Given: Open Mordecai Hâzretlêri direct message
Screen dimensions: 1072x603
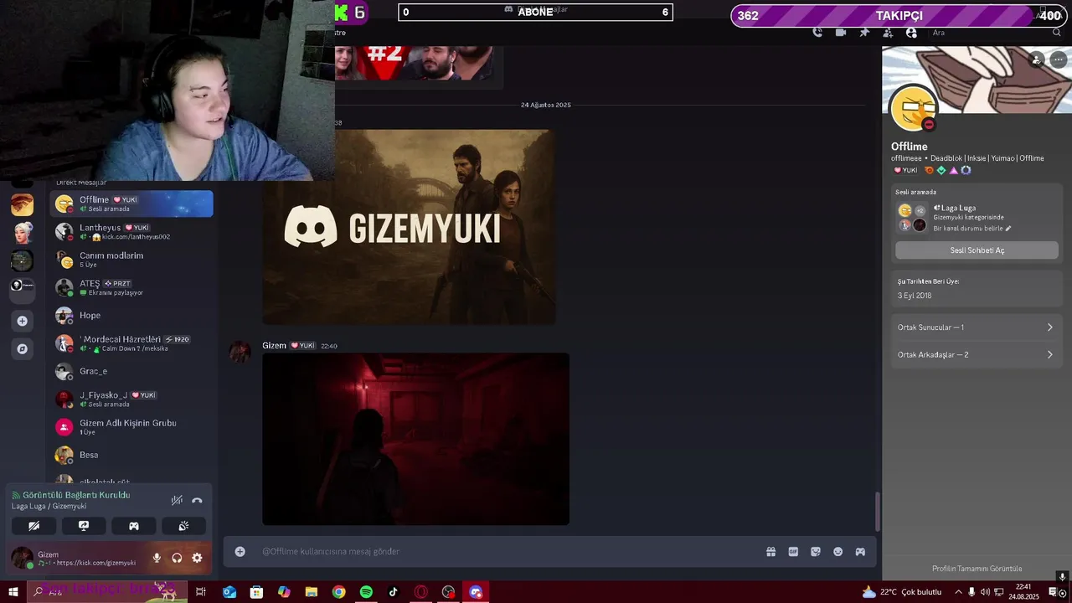Looking at the screenshot, I should 131,343.
